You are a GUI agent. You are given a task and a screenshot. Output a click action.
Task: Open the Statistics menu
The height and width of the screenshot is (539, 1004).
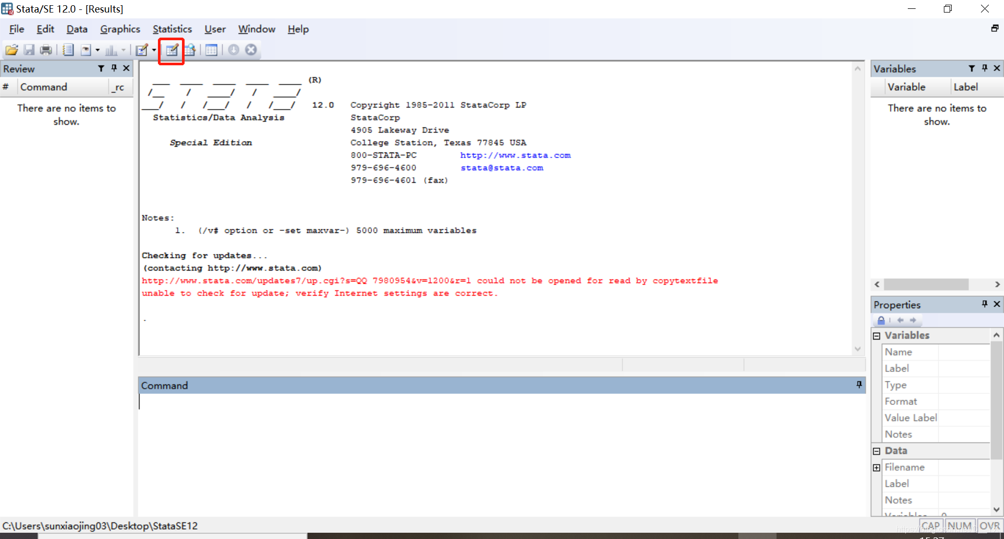point(172,29)
